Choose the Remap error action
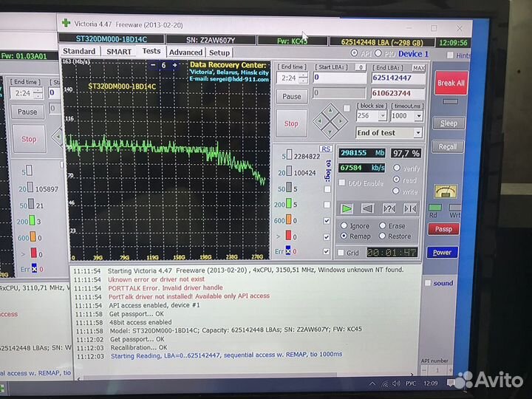 [344, 236]
